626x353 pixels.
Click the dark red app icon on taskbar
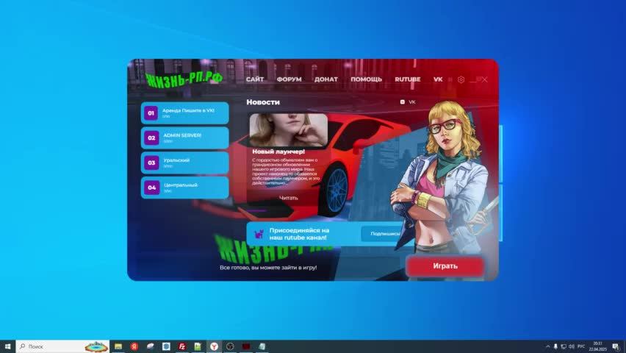[x=246, y=346]
